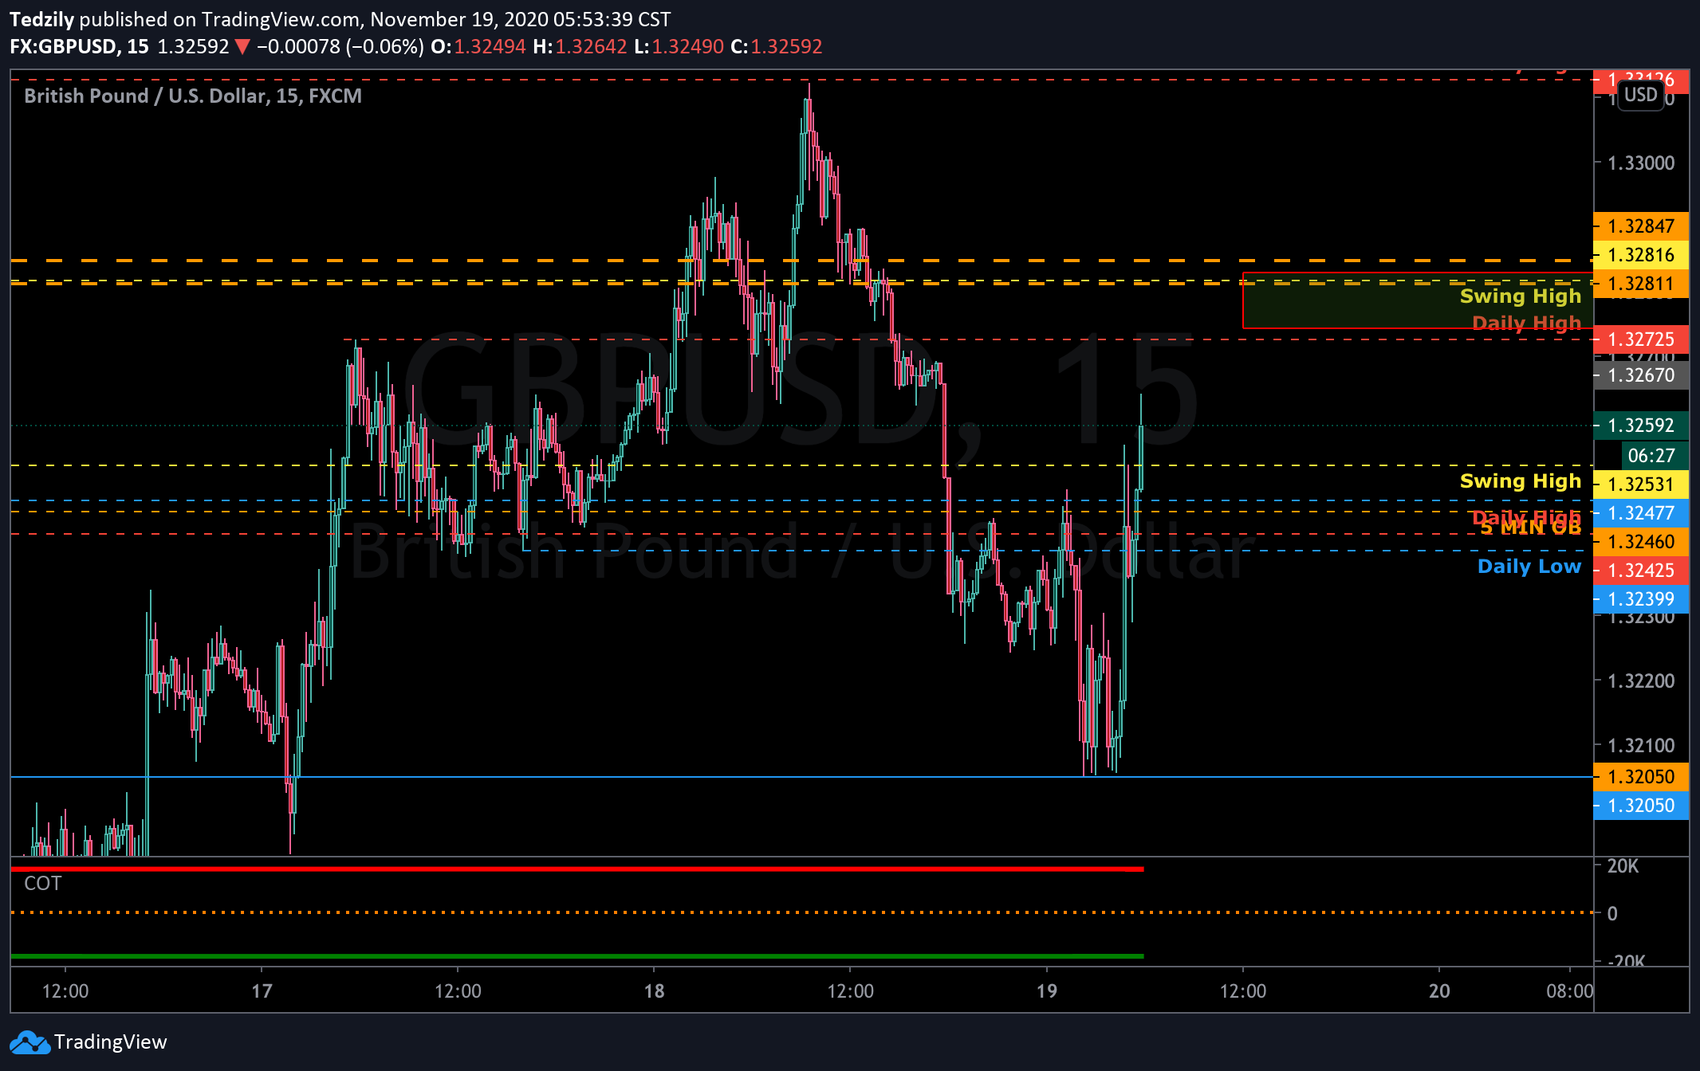Click the date label 19 on time axis
The image size is (1700, 1071).
1046,991
